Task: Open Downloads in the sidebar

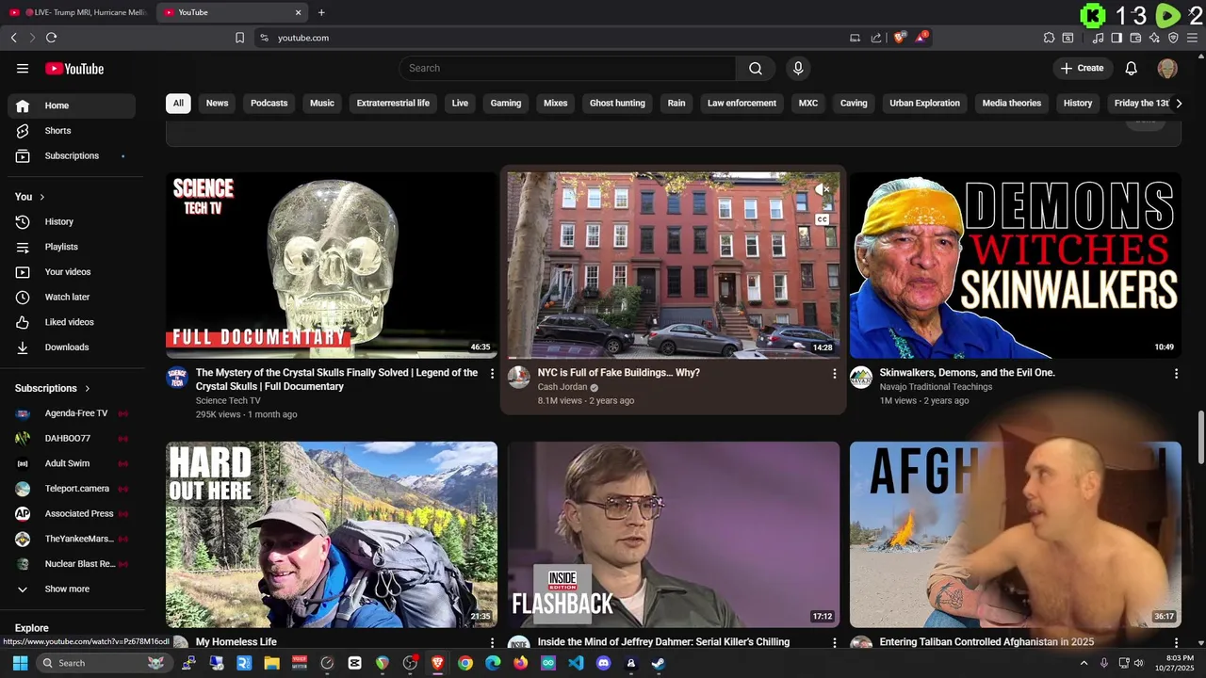Action: click(72, 347)
